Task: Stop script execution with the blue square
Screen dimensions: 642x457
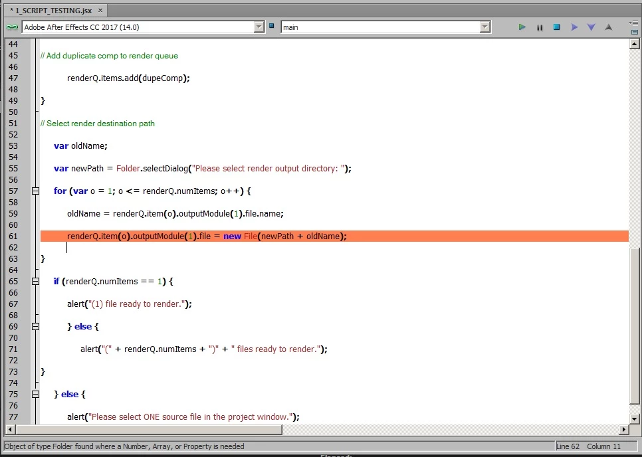Action: 556,27
